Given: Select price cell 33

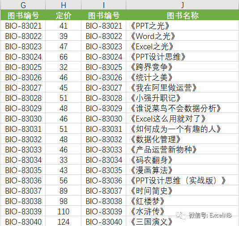Looking at the screenshot, I should coord(64,160).
